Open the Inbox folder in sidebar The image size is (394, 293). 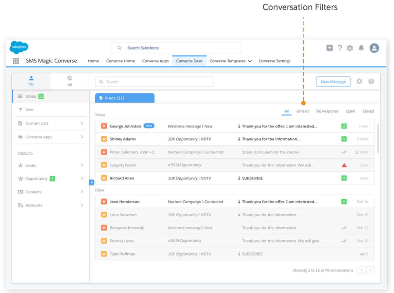pos(50,96)
